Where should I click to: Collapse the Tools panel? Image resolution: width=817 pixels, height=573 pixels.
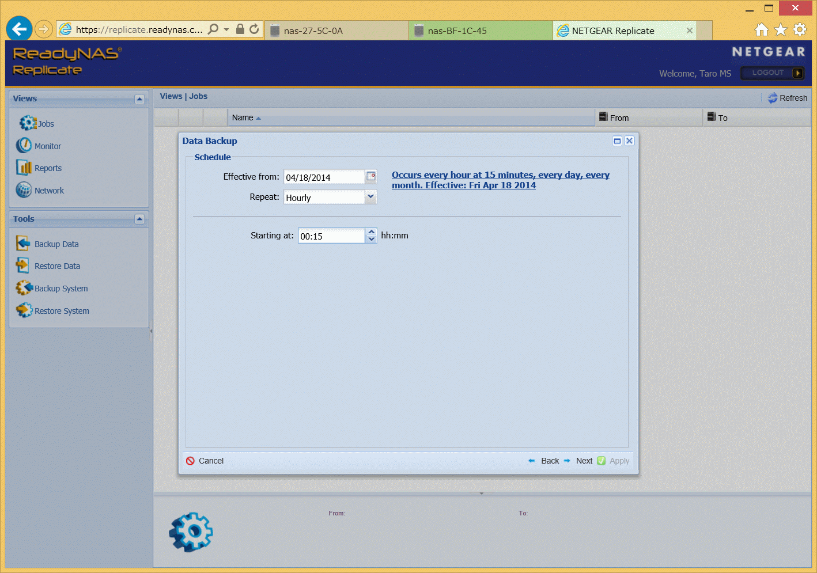pyautogui.click(x=139, y=219)
